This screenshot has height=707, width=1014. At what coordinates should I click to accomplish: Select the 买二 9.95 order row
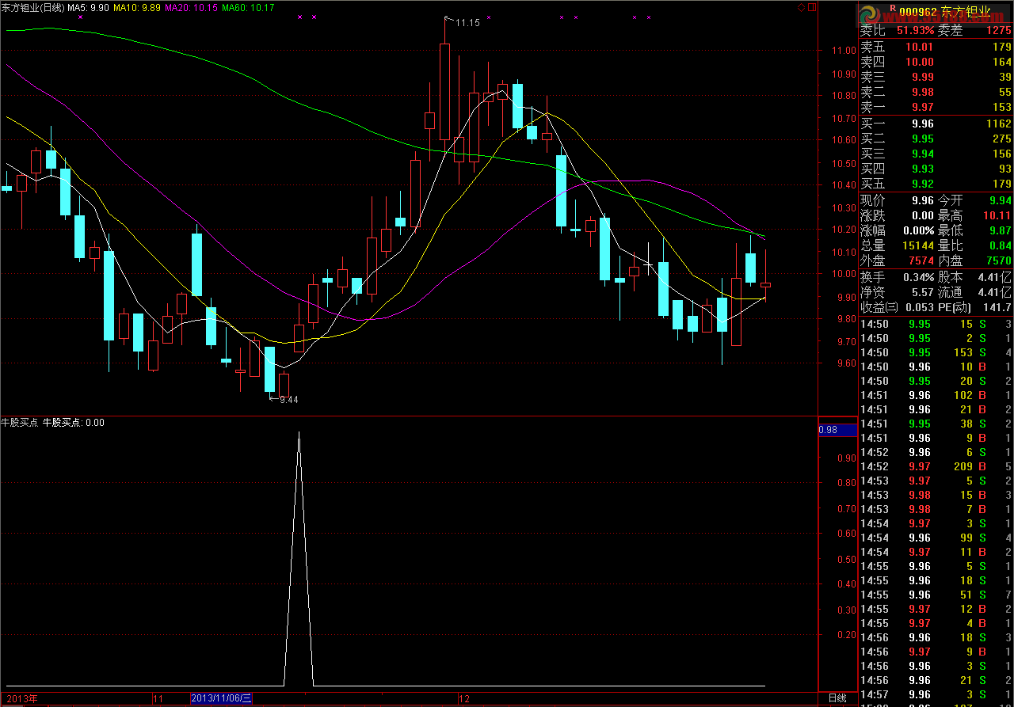(x=936, y=139)
